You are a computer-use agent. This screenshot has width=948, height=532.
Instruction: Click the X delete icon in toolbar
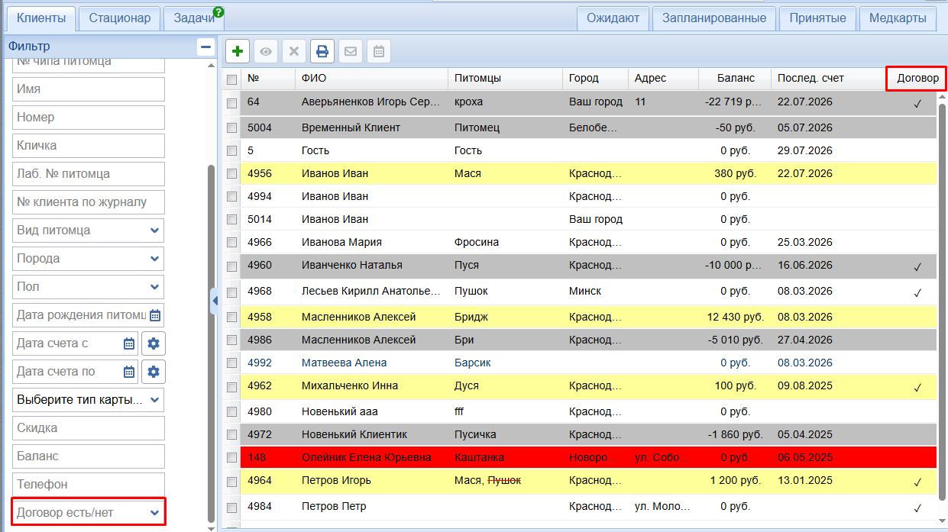(294, 51)
